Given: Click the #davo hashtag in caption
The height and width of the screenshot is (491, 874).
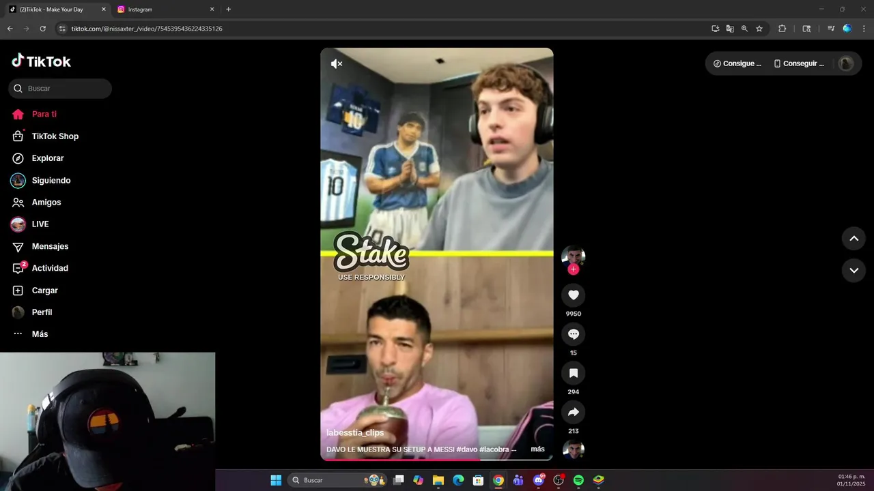Looking at the screenshot, I should pos(466,449).
